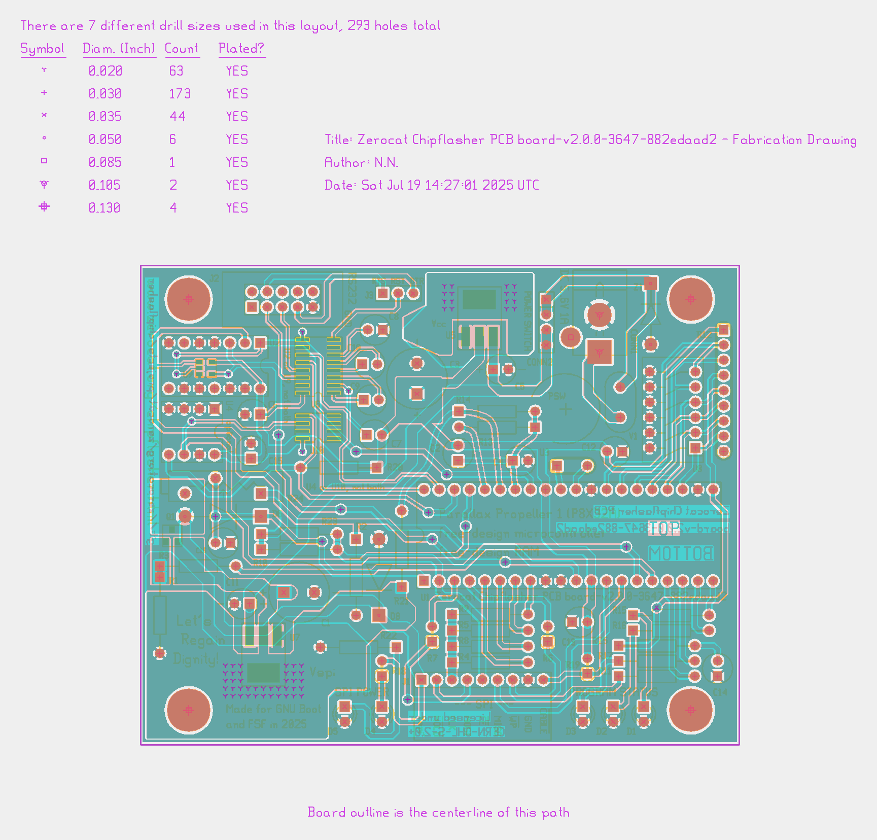Click the 'Vepi' silkscreen label
Screen dimensions: 877x840
coord(323,673)
